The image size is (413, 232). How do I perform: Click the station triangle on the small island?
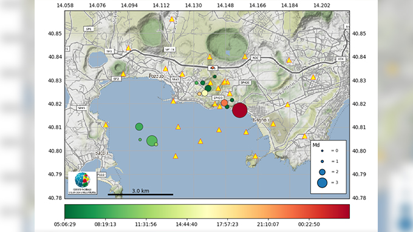[255, 156]
